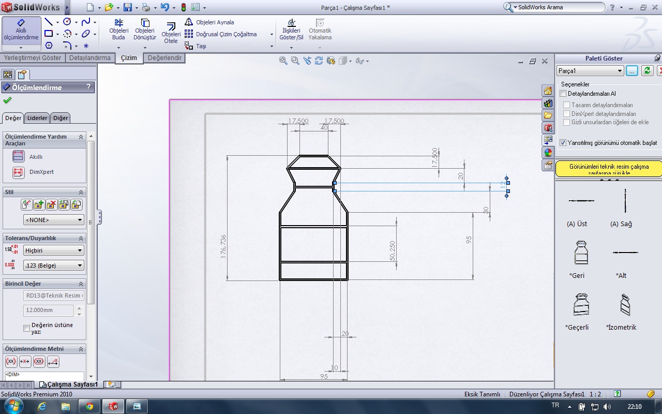Select the Ellipse sketch tool
This screenshot has width=662, height=414.
click(86, 34)
